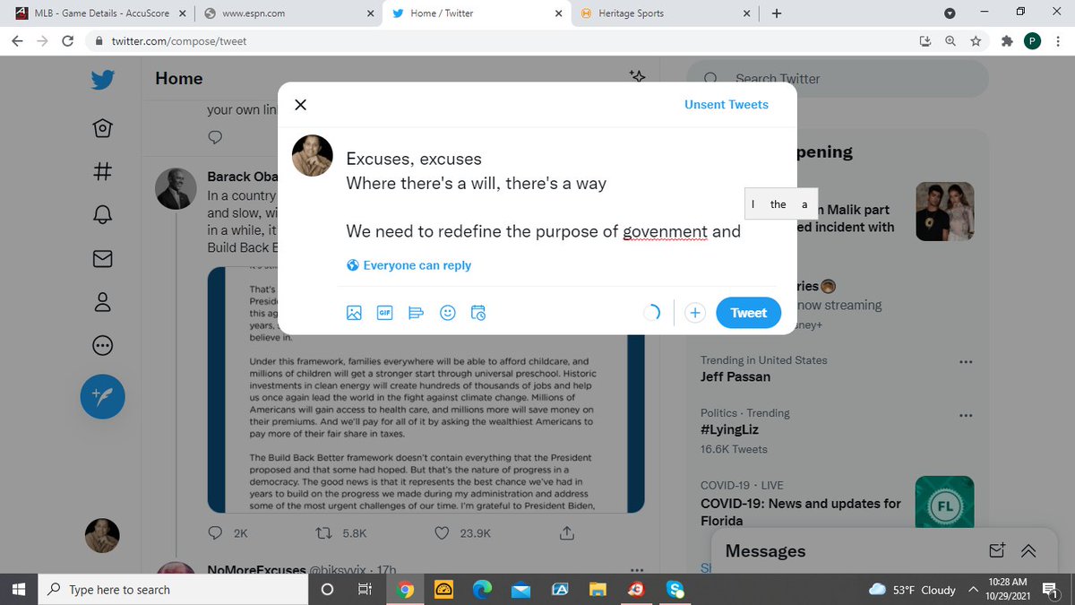Add a poll to the tweet
The width and height of the screenshot is (1075, 605).
416,313
